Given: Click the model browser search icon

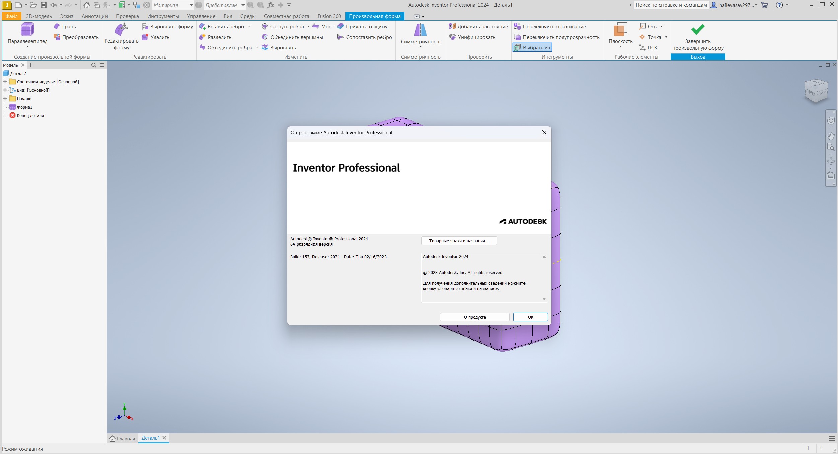Looking at the screenshot, I should pos(94,65).
